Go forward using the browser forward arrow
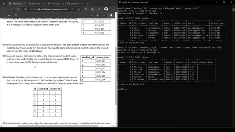The height and width of the screenshot is (132, 235). click(11, 9)
